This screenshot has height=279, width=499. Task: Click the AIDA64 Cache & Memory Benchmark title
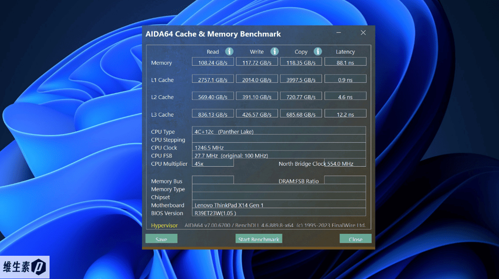tap(213, 34)
